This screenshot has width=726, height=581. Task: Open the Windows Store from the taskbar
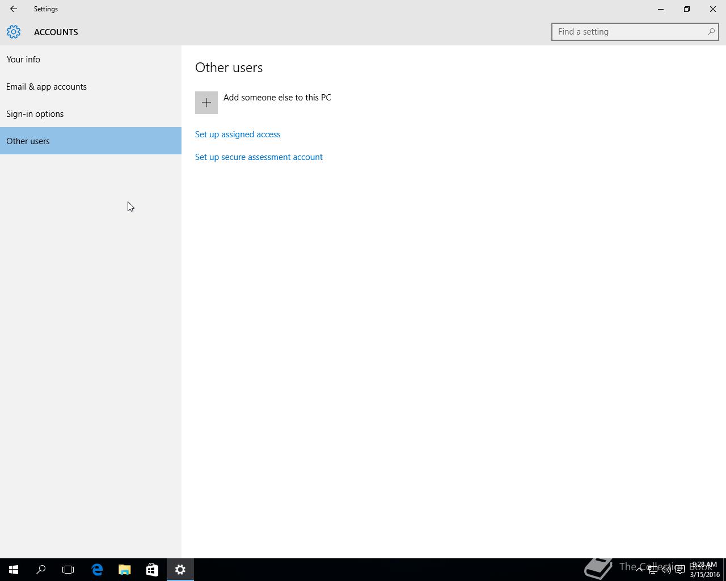pos(152,570)
